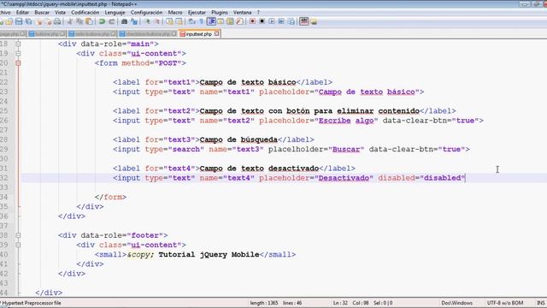
Task: Zoom out using the toolbar Zoom Out icon
Action: pos(157,21)
